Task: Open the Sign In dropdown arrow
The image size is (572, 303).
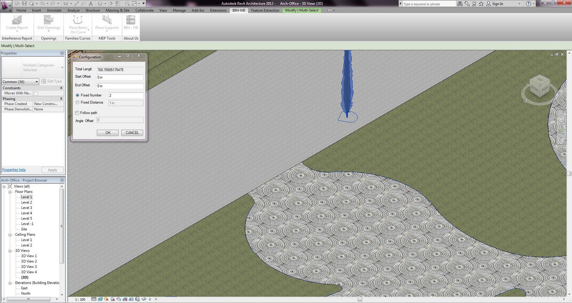Action: tap(519, 4)
